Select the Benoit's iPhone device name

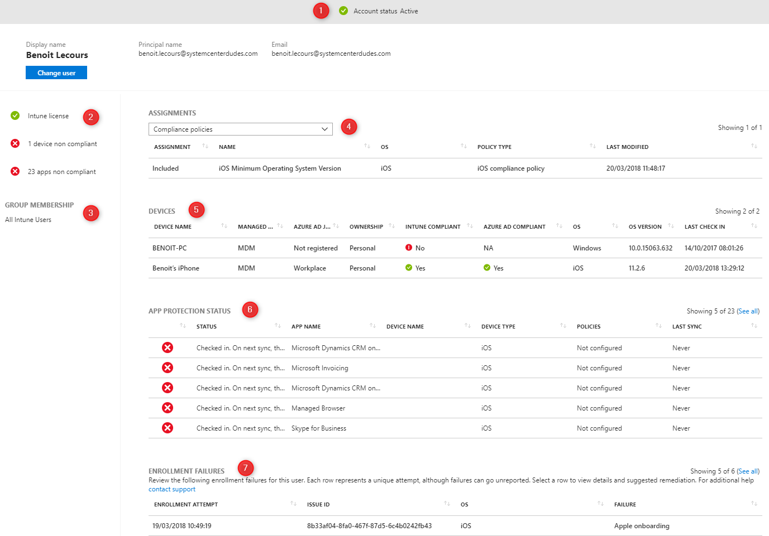point(176,268)
